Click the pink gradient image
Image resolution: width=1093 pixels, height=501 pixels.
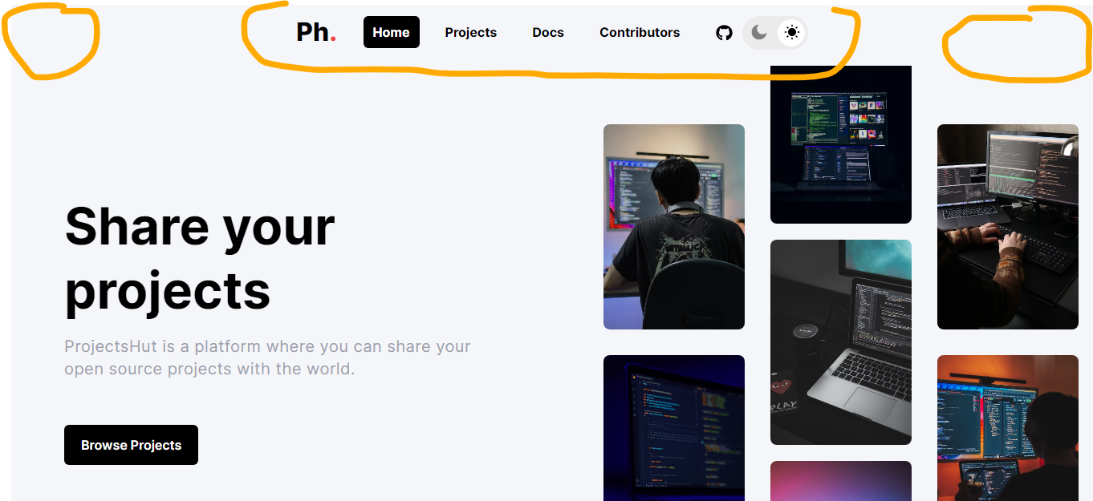840,481
